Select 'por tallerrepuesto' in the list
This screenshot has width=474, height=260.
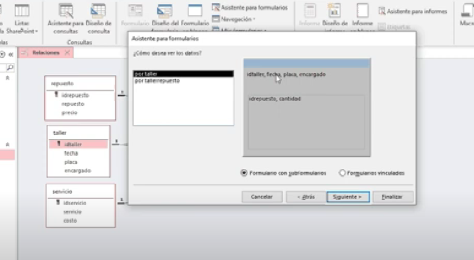click(x=183, y=81)
